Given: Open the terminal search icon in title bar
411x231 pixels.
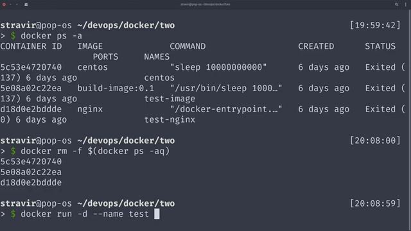Looking at the screenshot, I should point(396,4).
